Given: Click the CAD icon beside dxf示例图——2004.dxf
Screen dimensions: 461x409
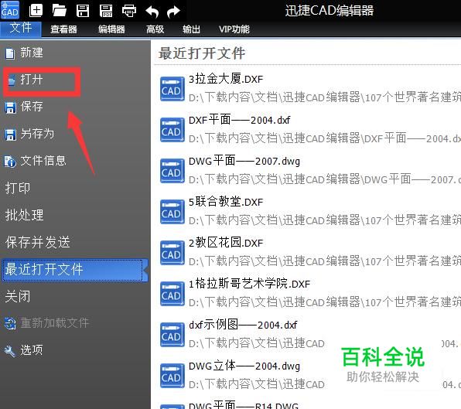Looking at the screenshot, I should pyautogui.click(x=172, y=334).
